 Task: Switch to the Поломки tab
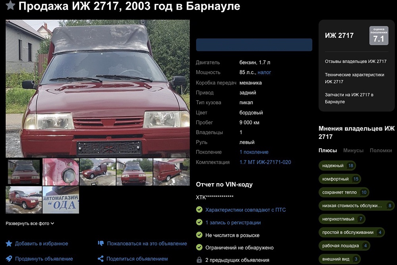click(381, 151)
